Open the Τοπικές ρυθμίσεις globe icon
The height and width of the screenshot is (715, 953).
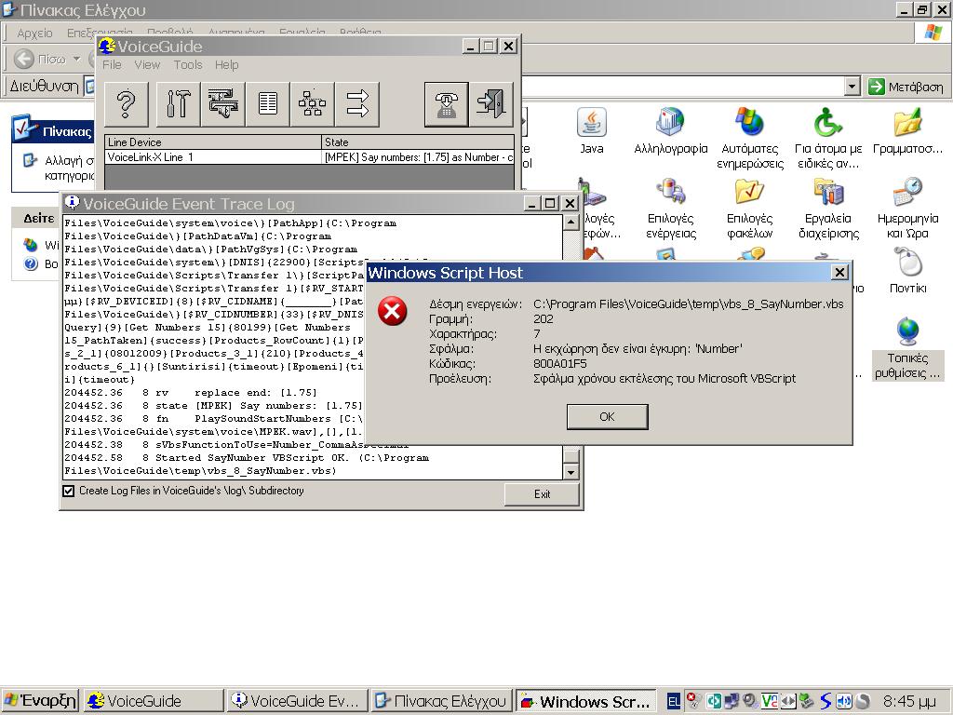(908, 348)
